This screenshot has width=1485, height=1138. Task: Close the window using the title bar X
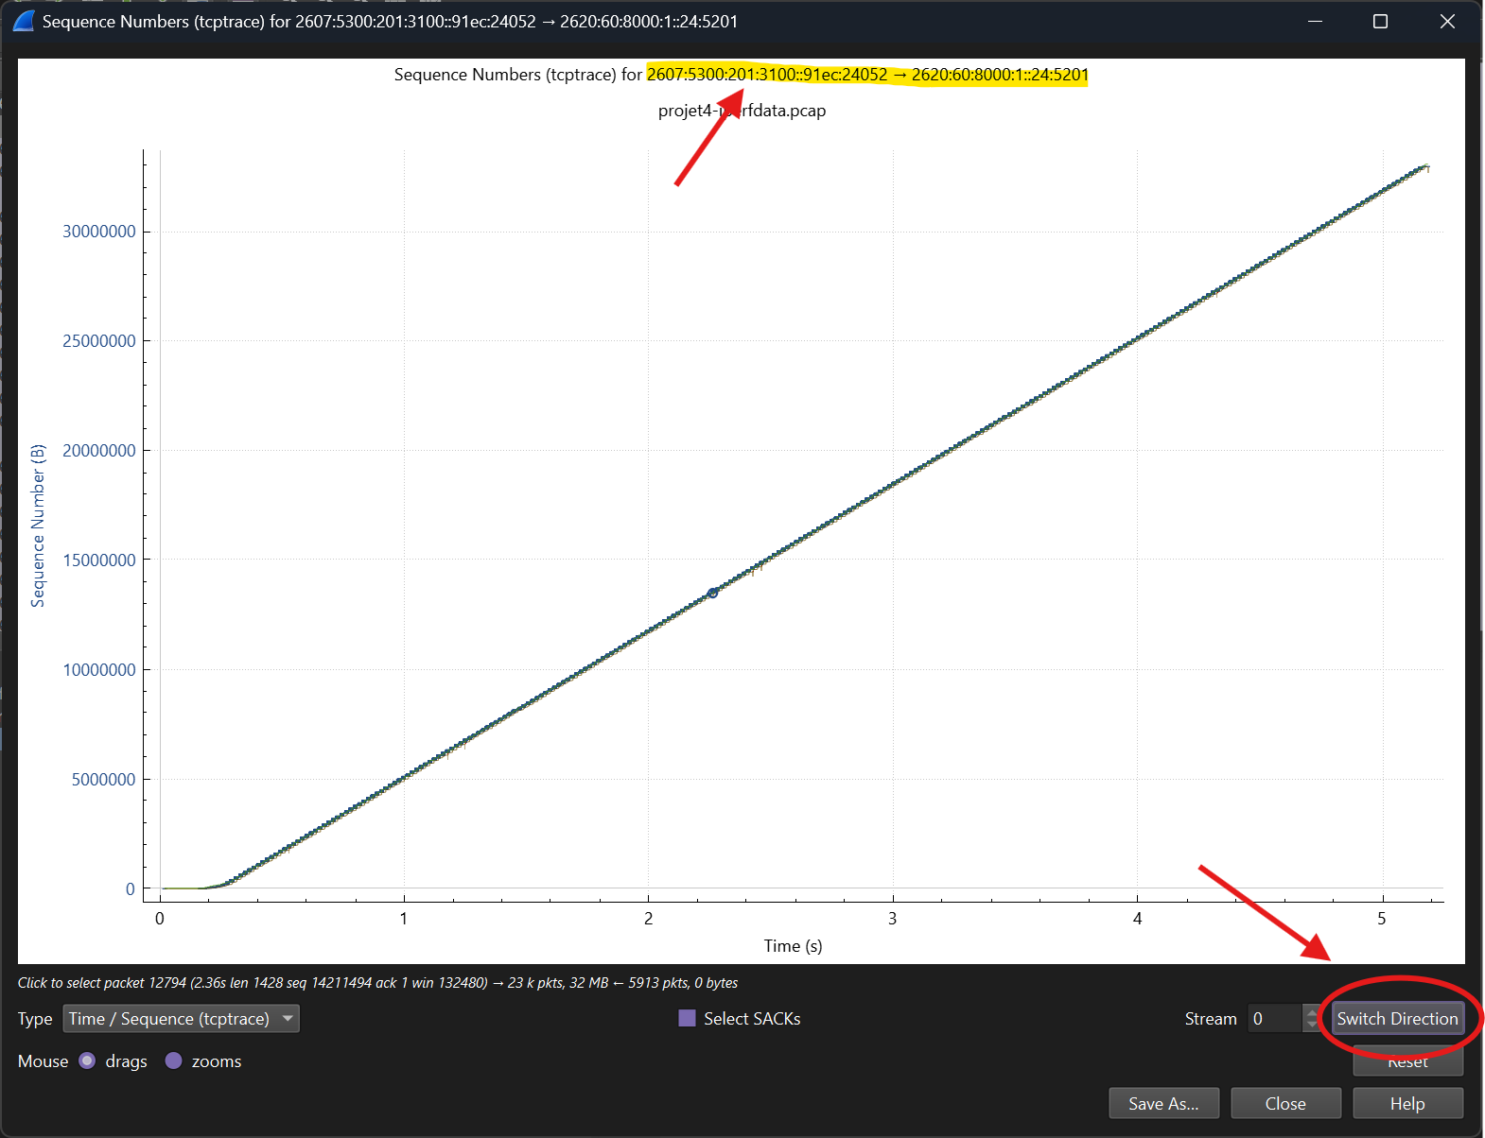tap(1446, 21)
